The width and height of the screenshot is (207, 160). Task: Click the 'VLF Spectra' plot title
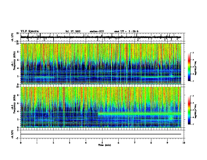pos(30,31)
